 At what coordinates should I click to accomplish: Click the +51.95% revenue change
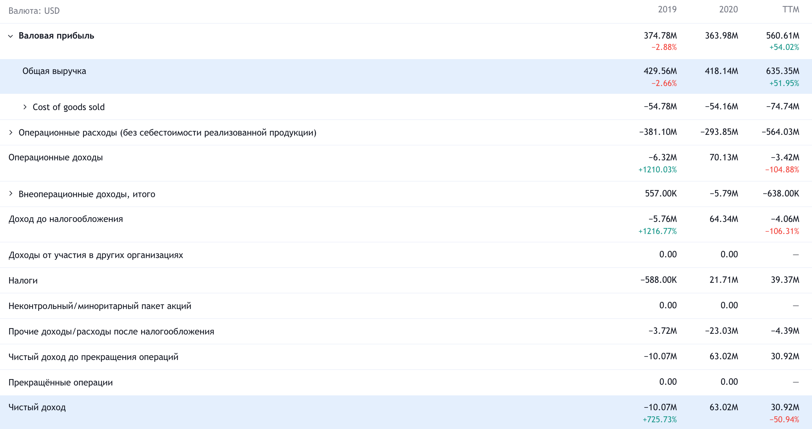click(784, 84)
